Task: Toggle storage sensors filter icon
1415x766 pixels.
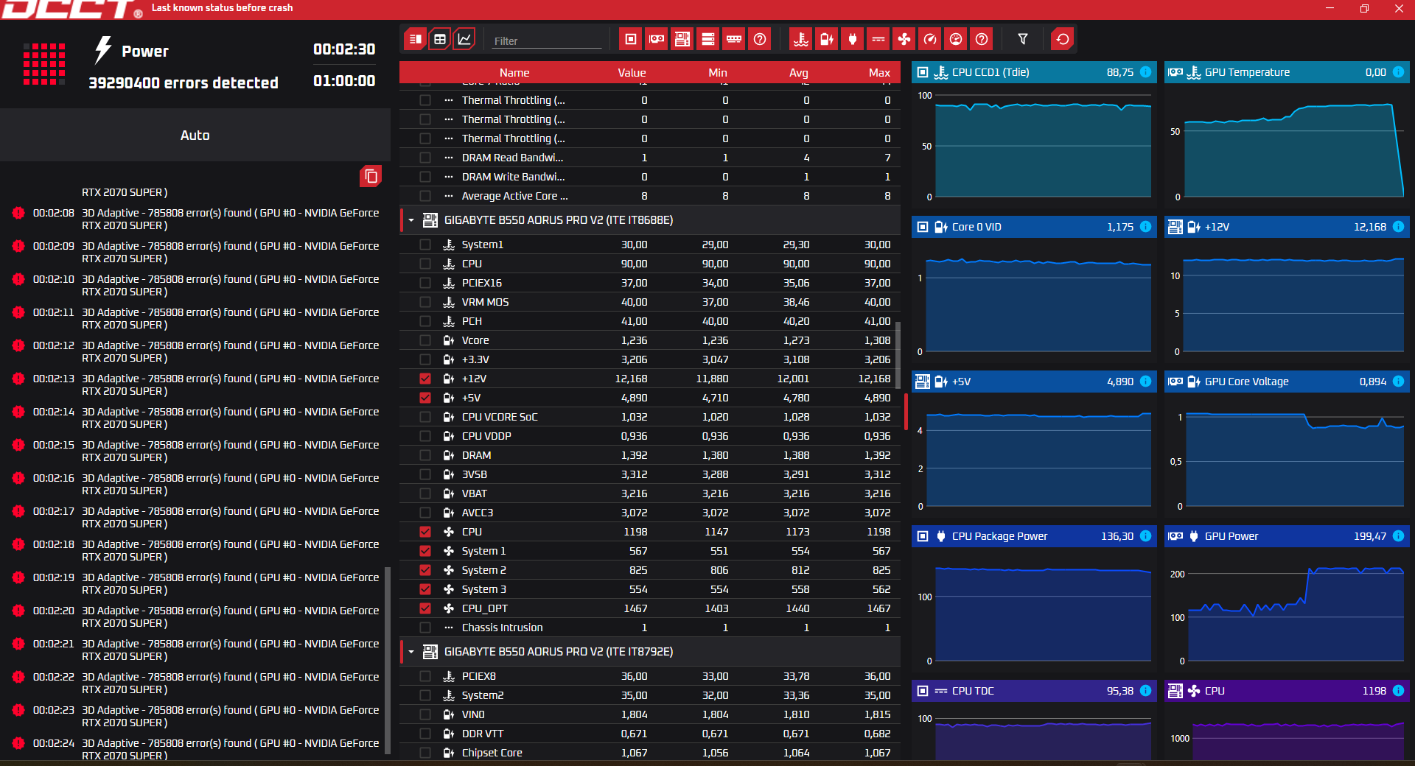Action: coord(708,39)
